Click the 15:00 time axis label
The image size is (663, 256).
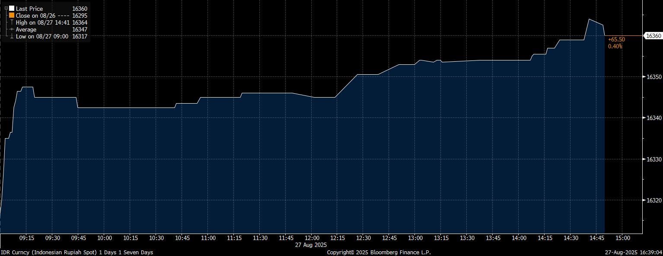[622, 238]
